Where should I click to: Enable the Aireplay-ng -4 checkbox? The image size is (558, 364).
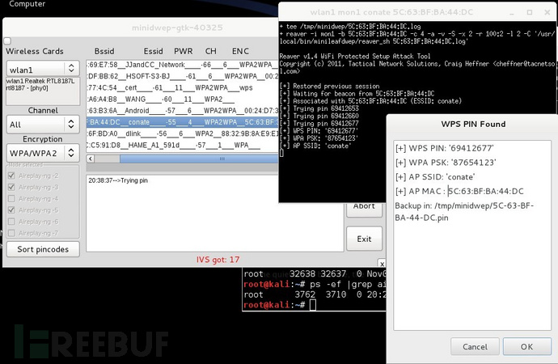point(12,198)
